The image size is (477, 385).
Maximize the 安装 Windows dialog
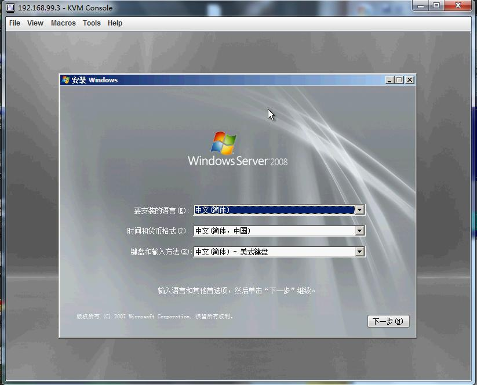[x=399, y=80]
